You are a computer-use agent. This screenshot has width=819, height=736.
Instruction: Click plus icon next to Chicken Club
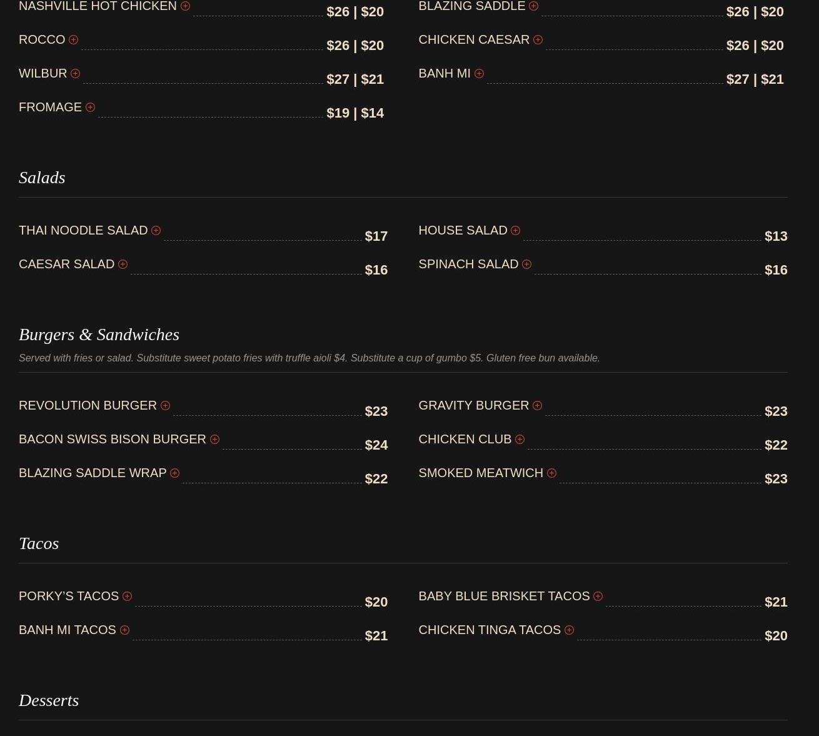[x=520, y=440]
